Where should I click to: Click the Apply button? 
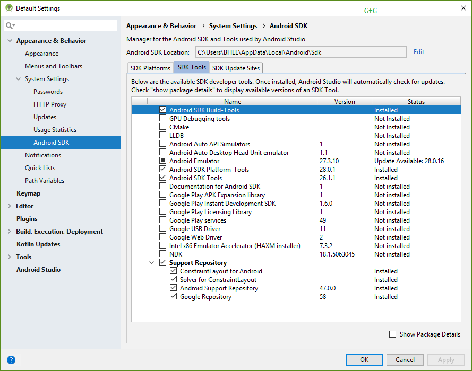(x=446, y=359)
